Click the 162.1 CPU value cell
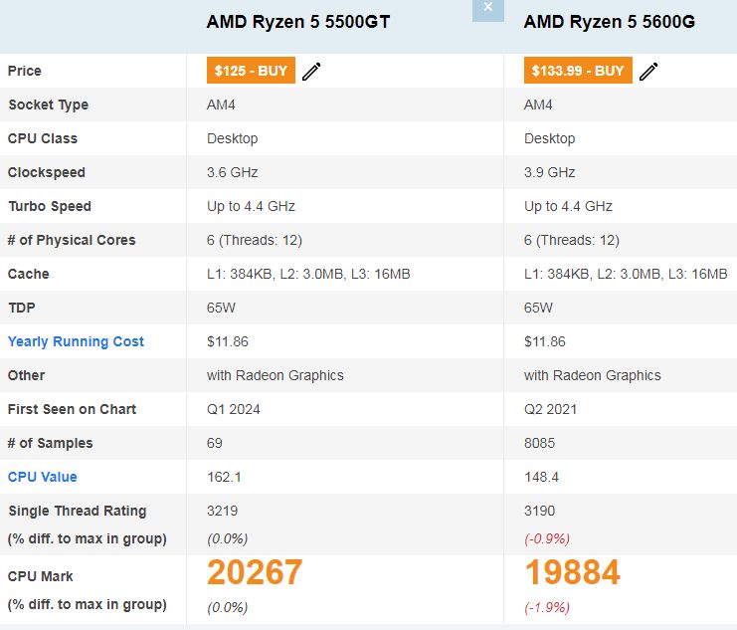Screen dimensions: 737x630 click(x=224, y=477)
